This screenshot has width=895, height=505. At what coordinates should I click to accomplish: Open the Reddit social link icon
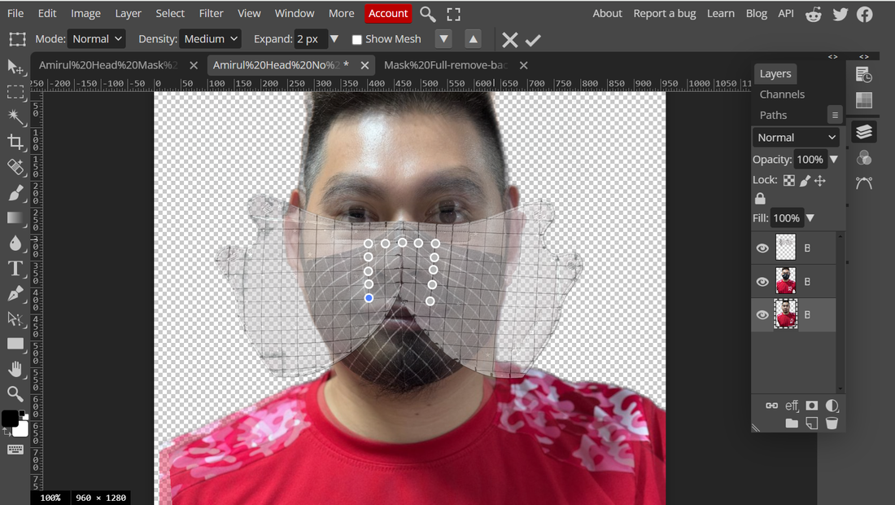click(814, 15)
